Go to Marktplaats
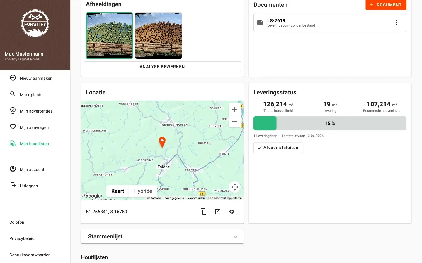Screen dimensions: 422x263 point(35,95)
